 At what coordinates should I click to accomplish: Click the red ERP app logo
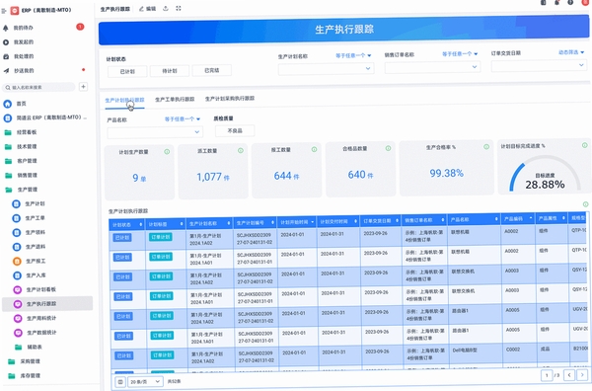coord(15,11)
